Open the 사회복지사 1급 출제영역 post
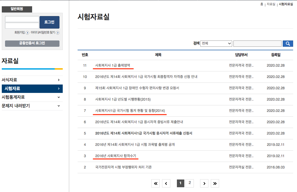The height and width of the screenshot is (192, 297). point(114,65)
